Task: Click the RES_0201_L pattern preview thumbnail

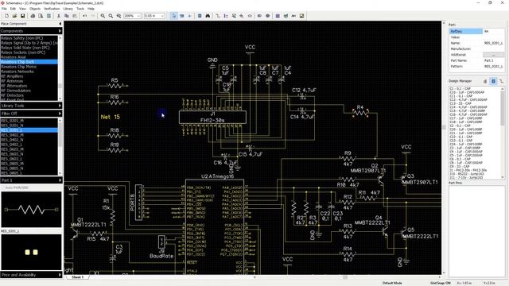Action: pos(31,252)
